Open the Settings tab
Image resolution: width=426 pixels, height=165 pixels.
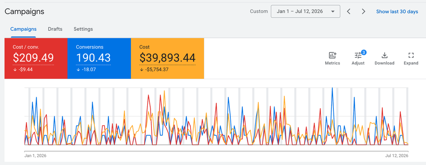click(83, 29)
